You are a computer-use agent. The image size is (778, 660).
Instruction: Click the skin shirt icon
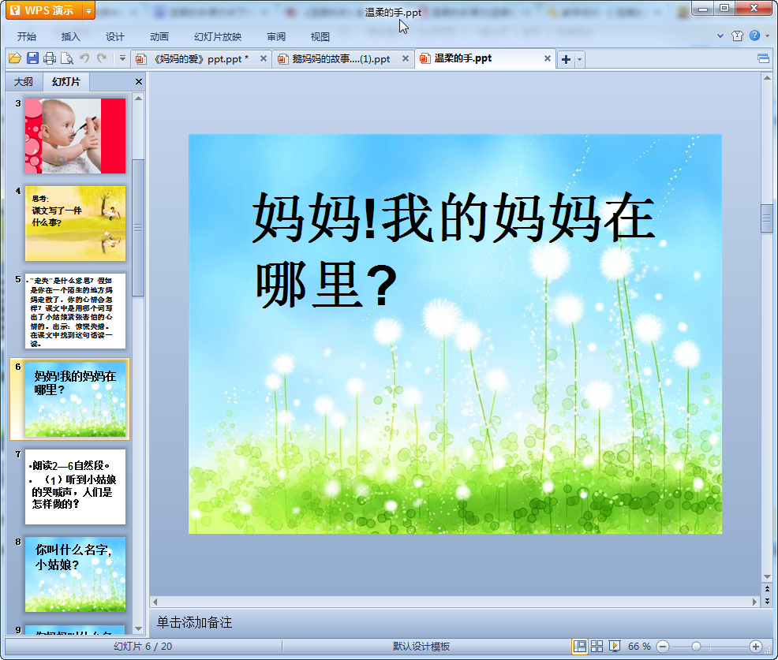coord(737,35)
